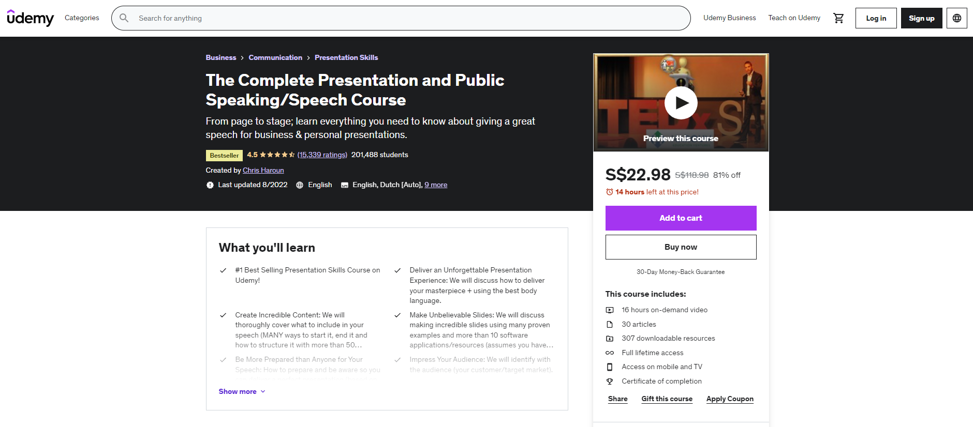Screen dimensions: 973x427
Task: Open the language globe button
Action: [x=957, y=18]
